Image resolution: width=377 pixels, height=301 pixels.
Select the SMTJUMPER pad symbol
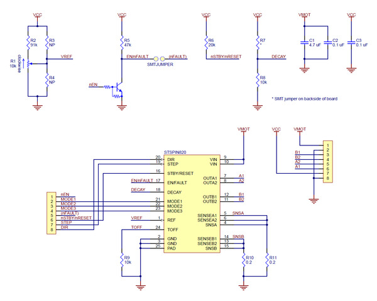point(159,59)
